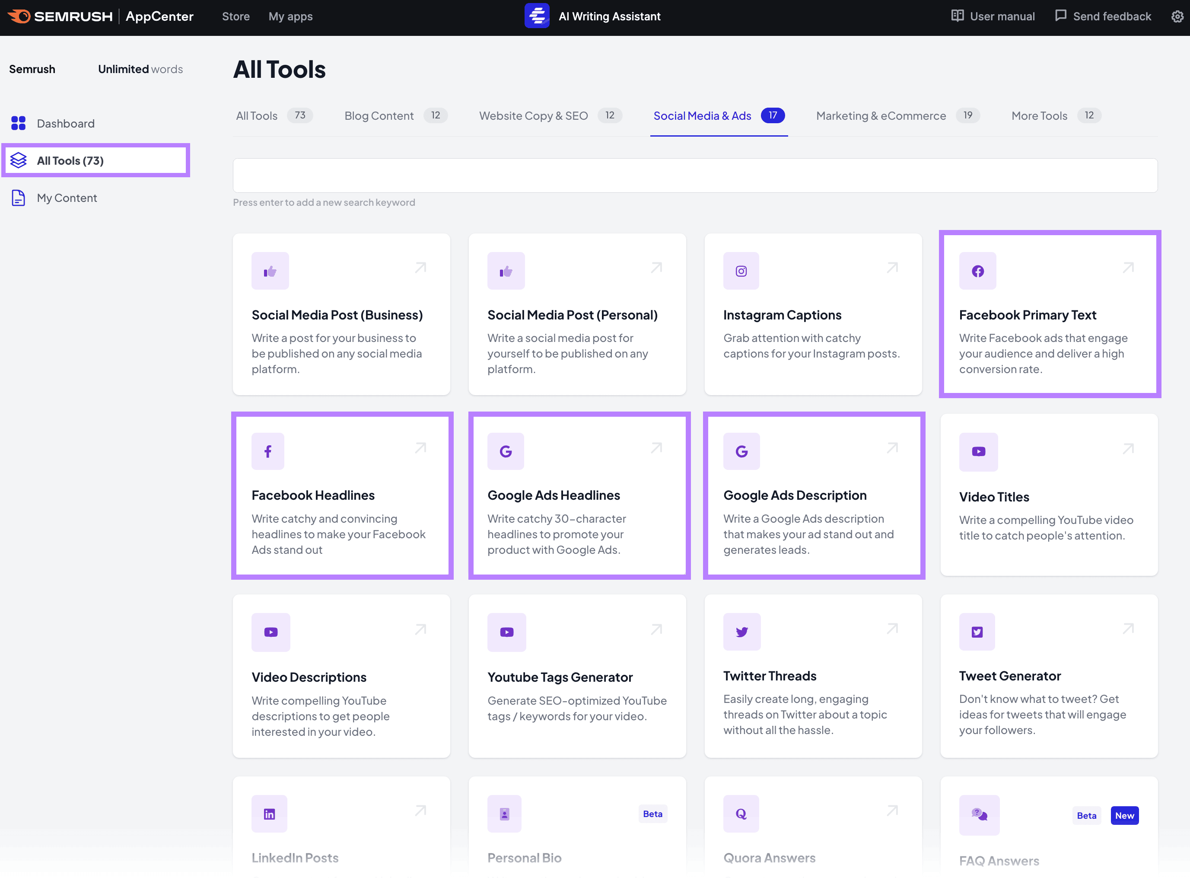The height and width of the screenshot is (878, 1190).
Task: Click the Video Titles YouTube icon
Action: (x=978, y=451)
